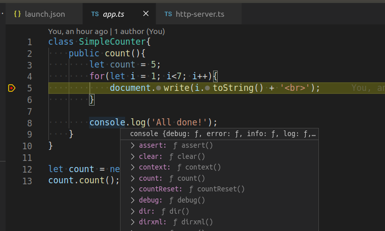The width and height of the screenshot is (385, 231).
Task: Expand the clear property in hover
Action: 133,156
